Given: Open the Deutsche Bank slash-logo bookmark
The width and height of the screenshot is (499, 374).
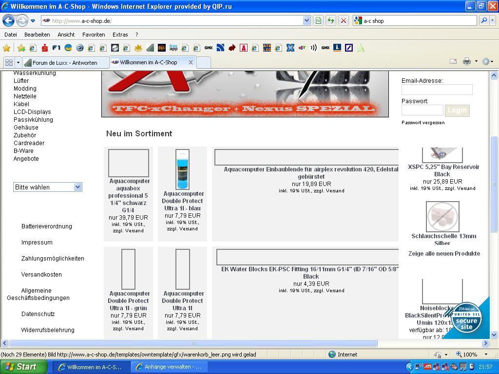Looking at the screenshot, I should pos(349,48).
